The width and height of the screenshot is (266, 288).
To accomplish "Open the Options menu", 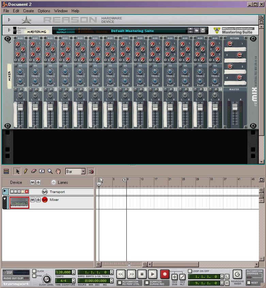I will 44,11.
